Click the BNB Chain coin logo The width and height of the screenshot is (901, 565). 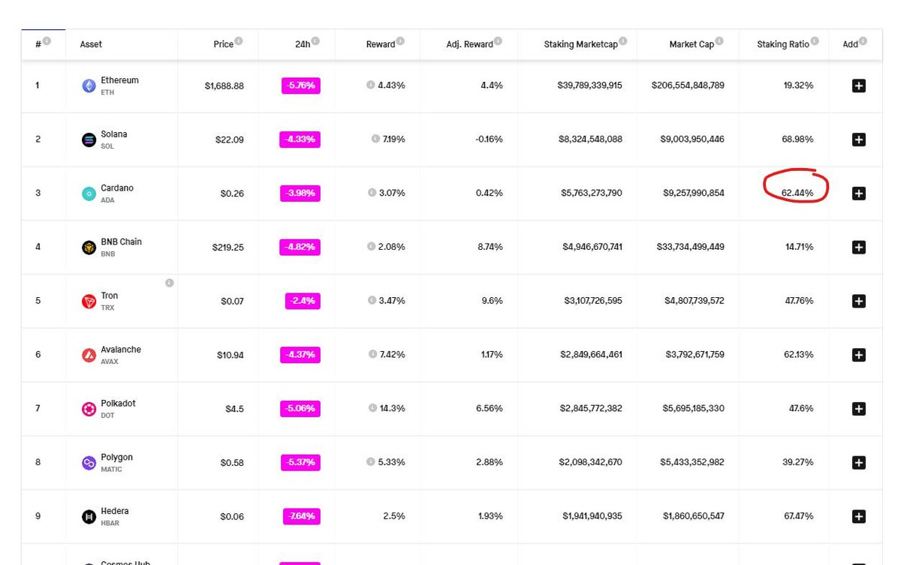[x=89, y=248]
